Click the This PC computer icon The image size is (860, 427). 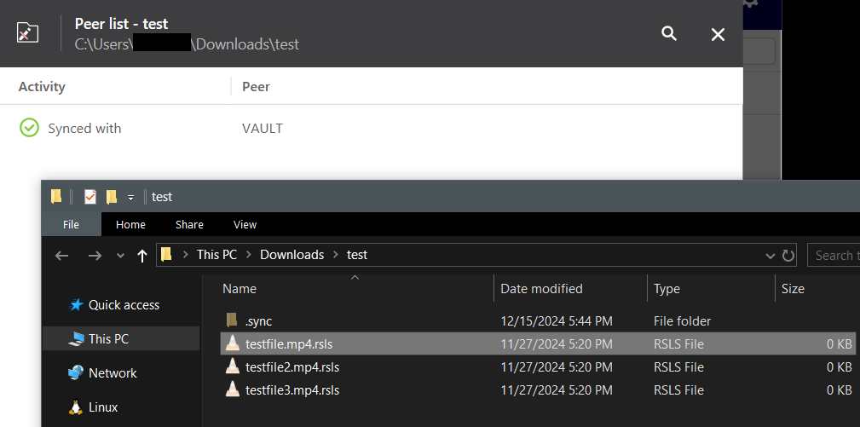point(76,338)
